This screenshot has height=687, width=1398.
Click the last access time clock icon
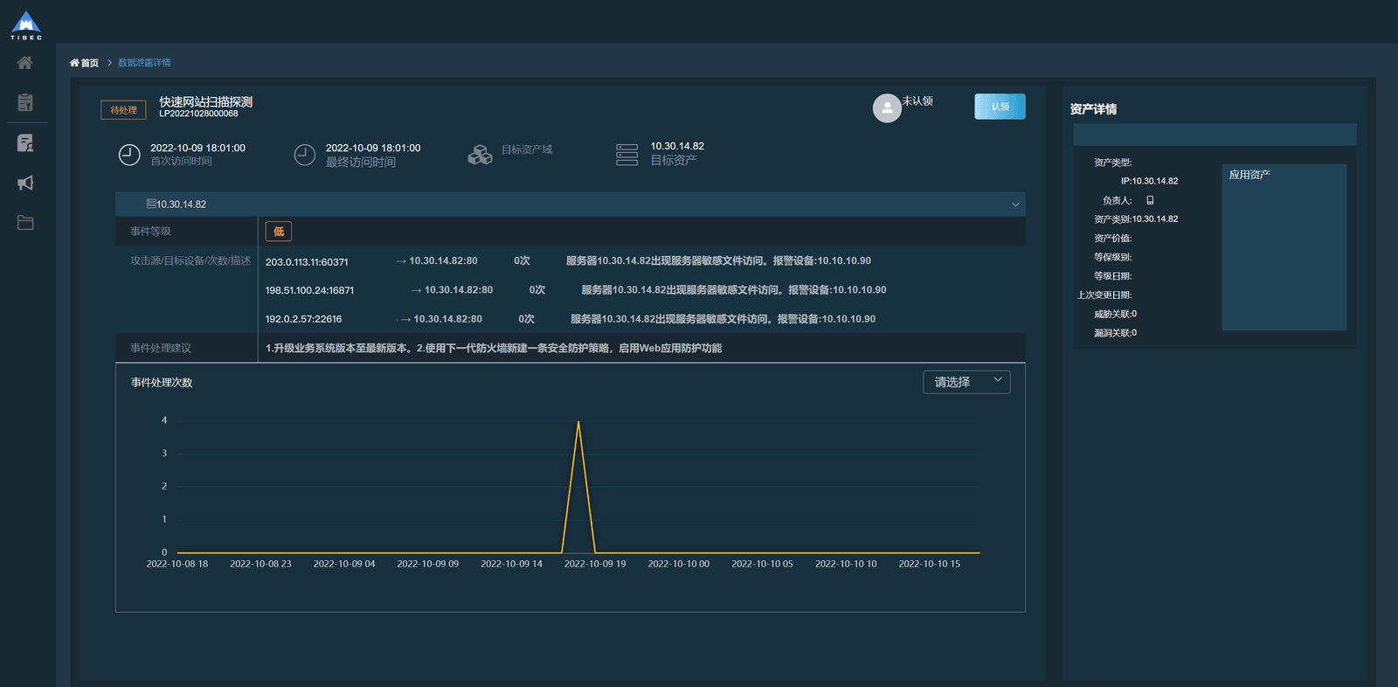pos(304,155)
